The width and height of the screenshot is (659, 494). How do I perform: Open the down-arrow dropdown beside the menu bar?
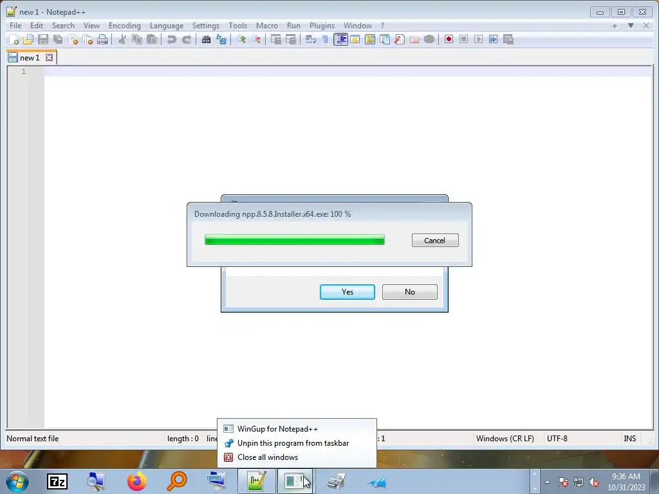(631, 26)
